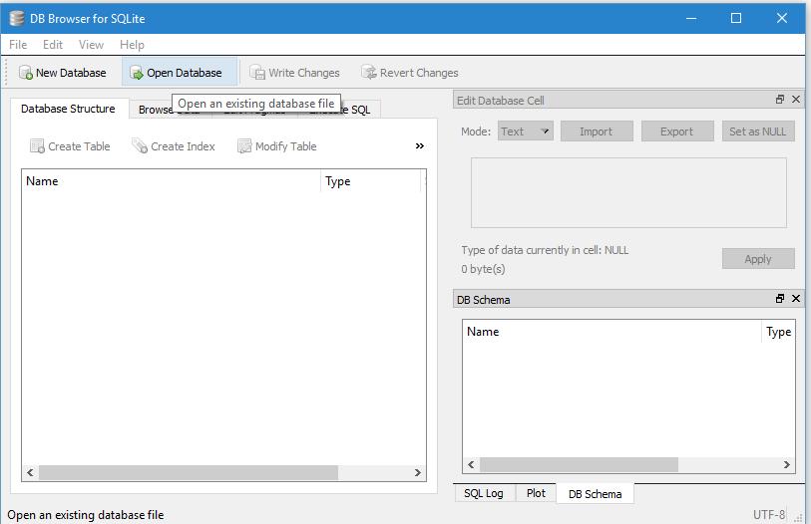Undock the Edit Database Cell panel
811x524 pixels.
780,100
